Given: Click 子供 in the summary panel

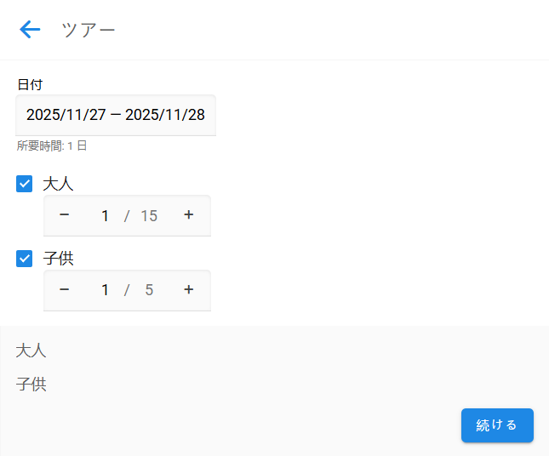Looking at the screenshot, I should (x=31, y=385).
